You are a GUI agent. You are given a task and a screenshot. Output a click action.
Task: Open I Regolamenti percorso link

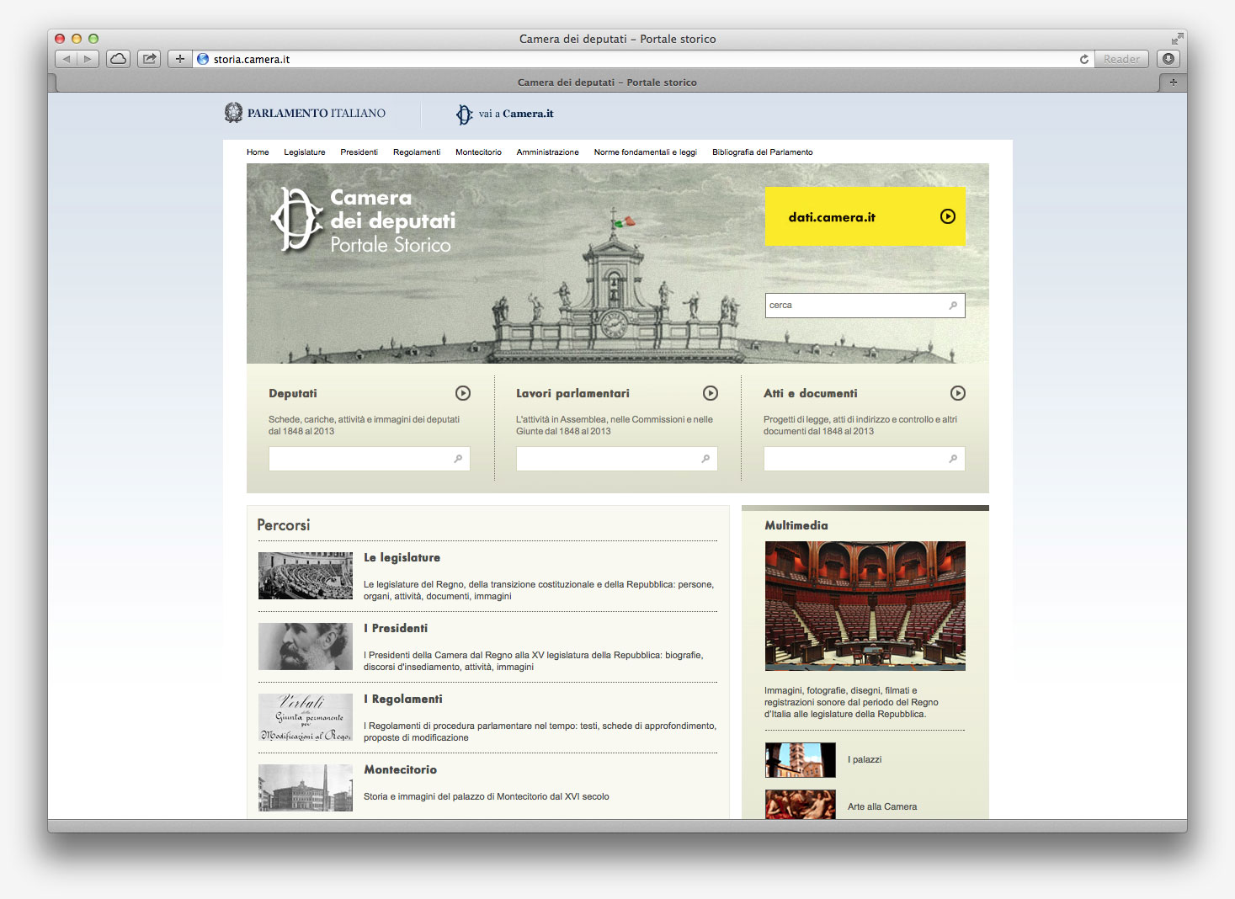(403, 699)
